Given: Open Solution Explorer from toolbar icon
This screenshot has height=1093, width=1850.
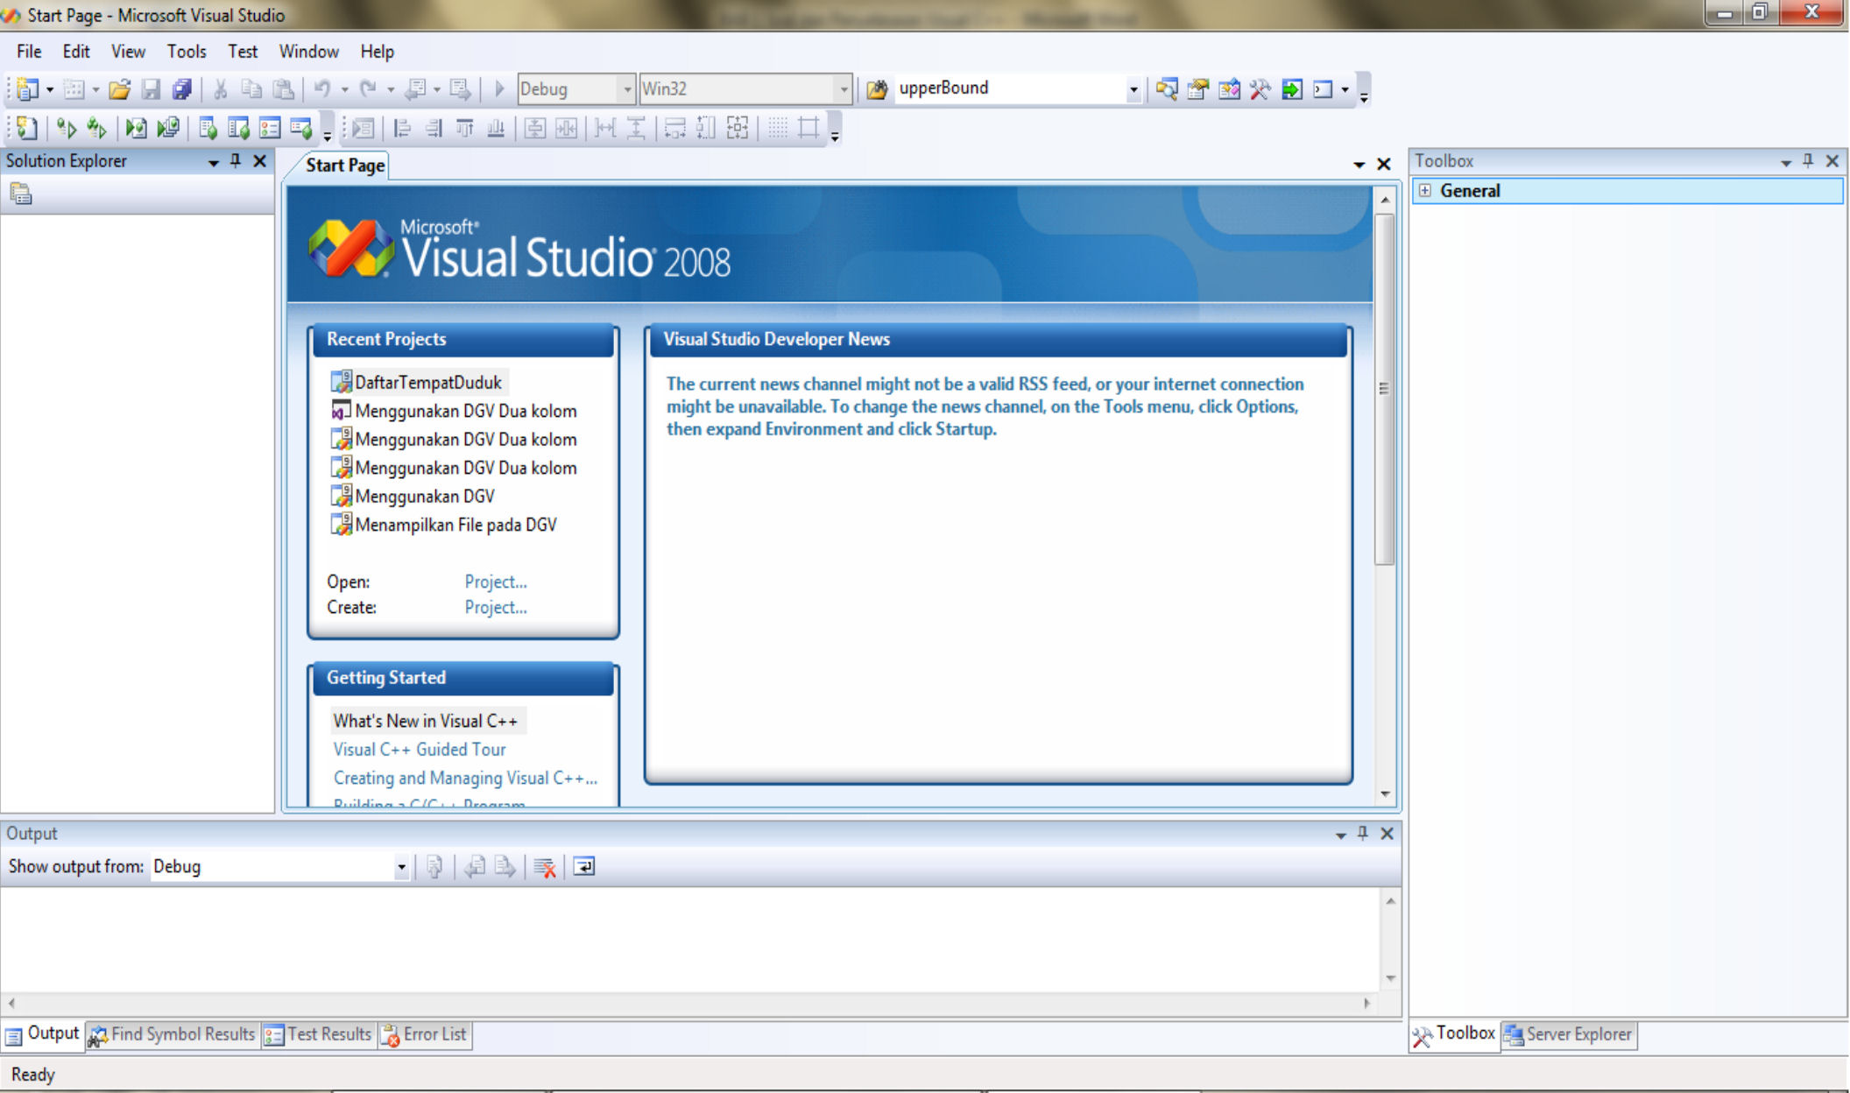Looking at the screenshot, I should (x=1166, y=89).
